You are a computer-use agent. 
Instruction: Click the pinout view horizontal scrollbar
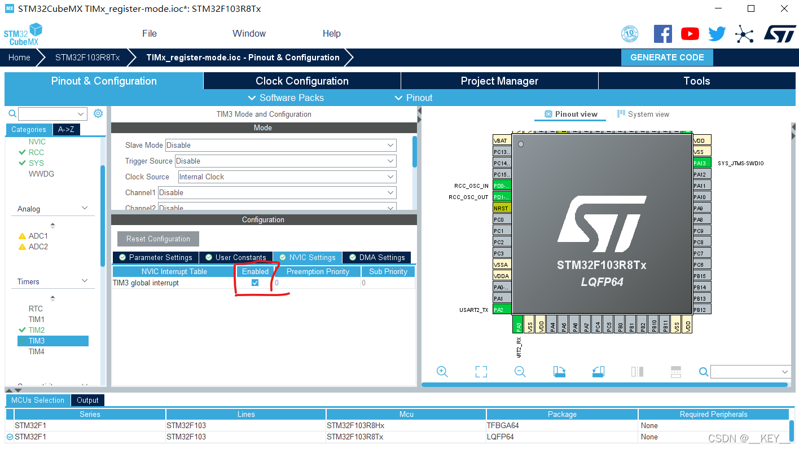[x=604, y=385]
